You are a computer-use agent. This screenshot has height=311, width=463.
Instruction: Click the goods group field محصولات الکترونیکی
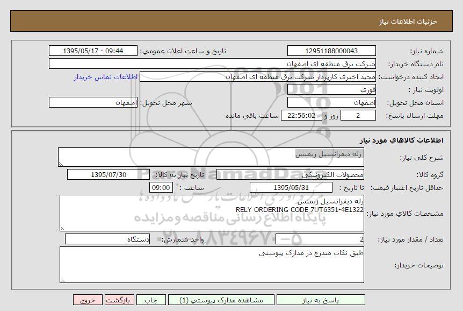click(x=290, y=174)
